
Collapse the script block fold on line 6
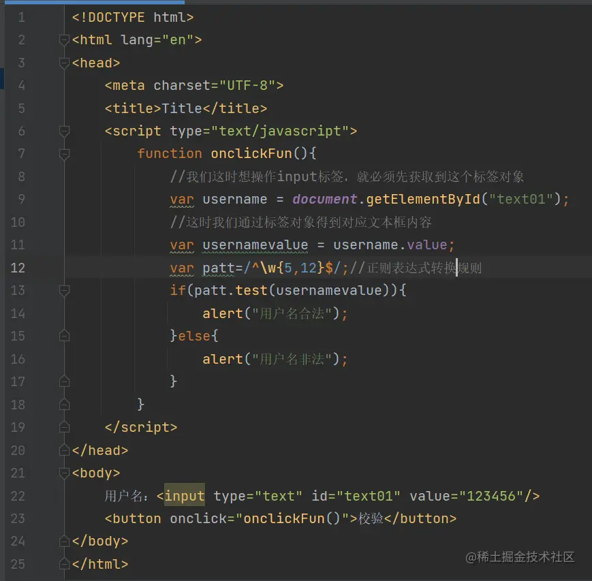pyautogui.click(x=64, y=131)
